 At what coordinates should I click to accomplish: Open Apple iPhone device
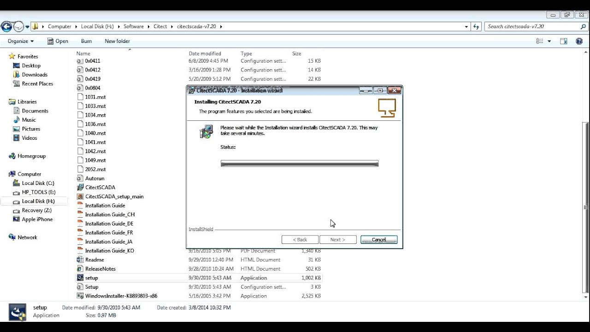[37, 219]
